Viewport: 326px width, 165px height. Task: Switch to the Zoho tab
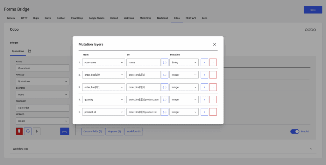(204, 18)
